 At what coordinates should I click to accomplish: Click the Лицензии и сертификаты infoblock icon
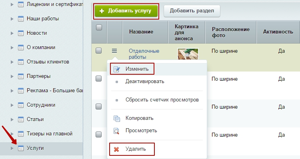point(21,4)
